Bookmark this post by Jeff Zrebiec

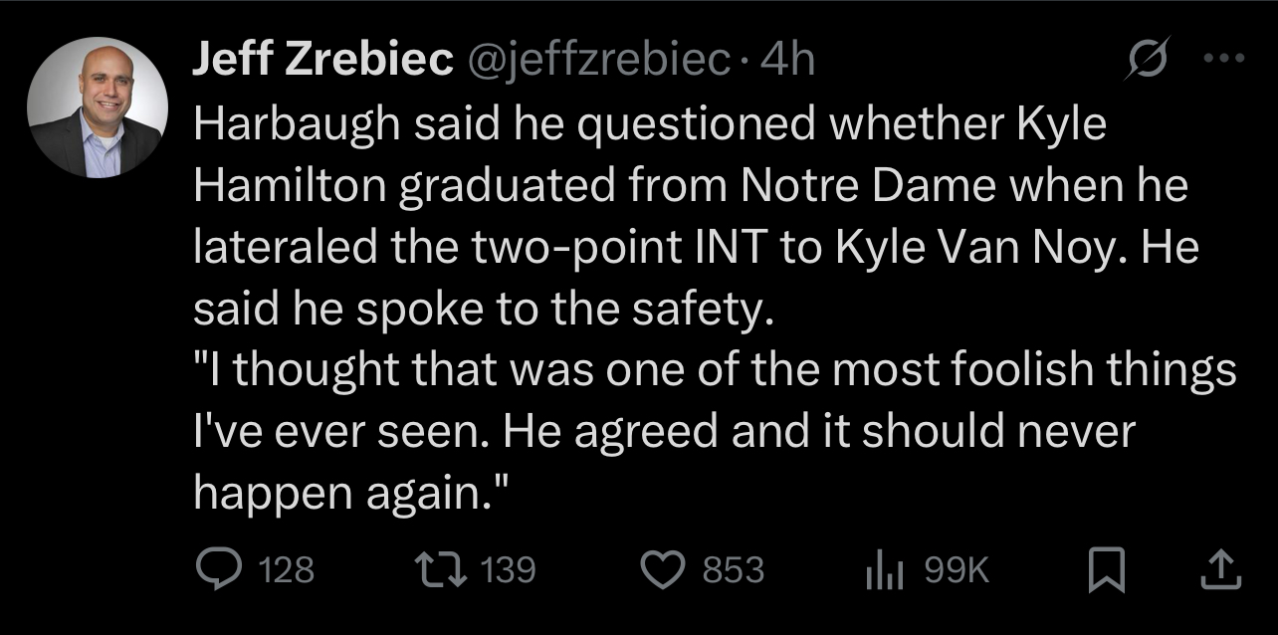tap(1105, 570)
